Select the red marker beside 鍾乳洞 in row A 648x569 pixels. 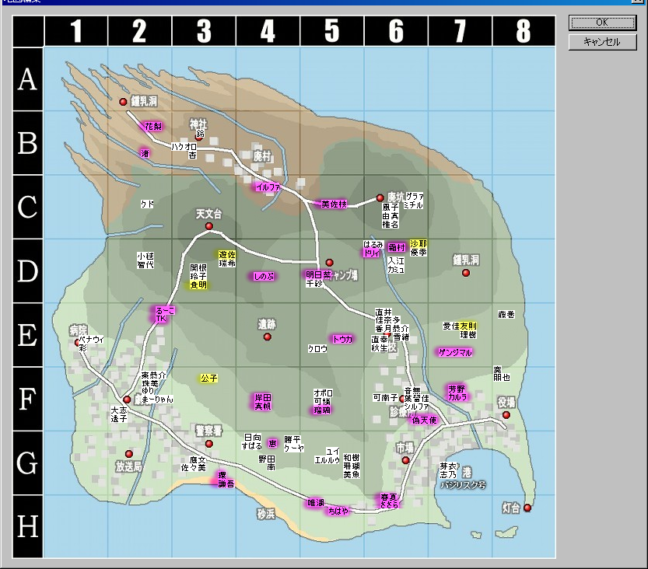pyautogui.click(x=123, y=102)
